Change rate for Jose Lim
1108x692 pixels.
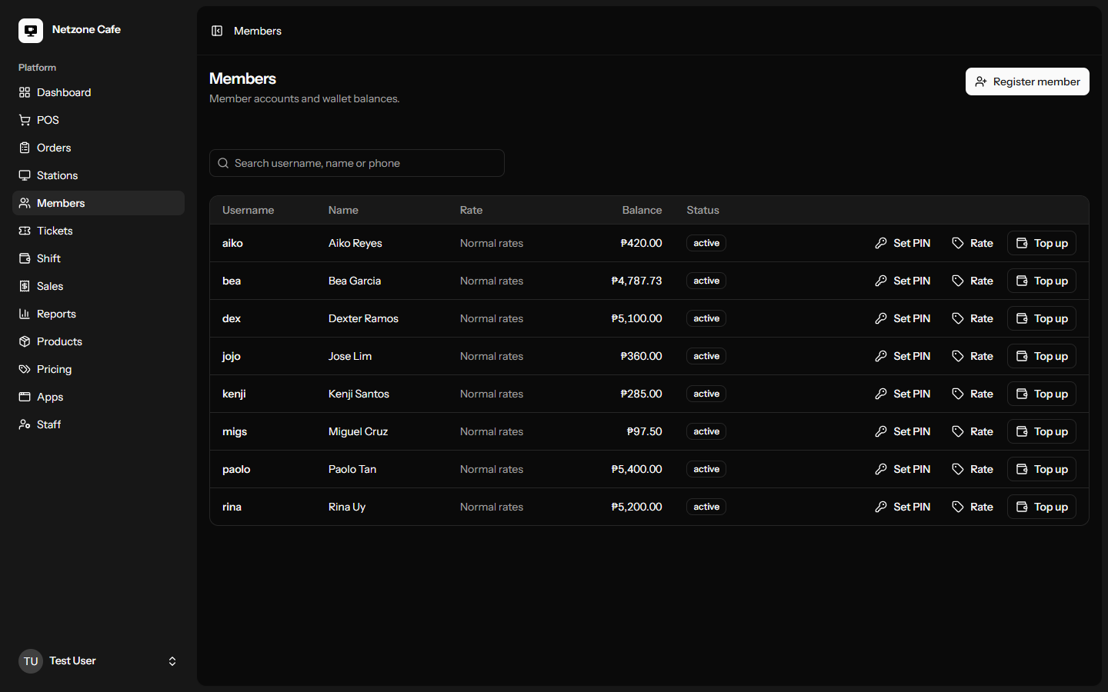tap(973, 356)
